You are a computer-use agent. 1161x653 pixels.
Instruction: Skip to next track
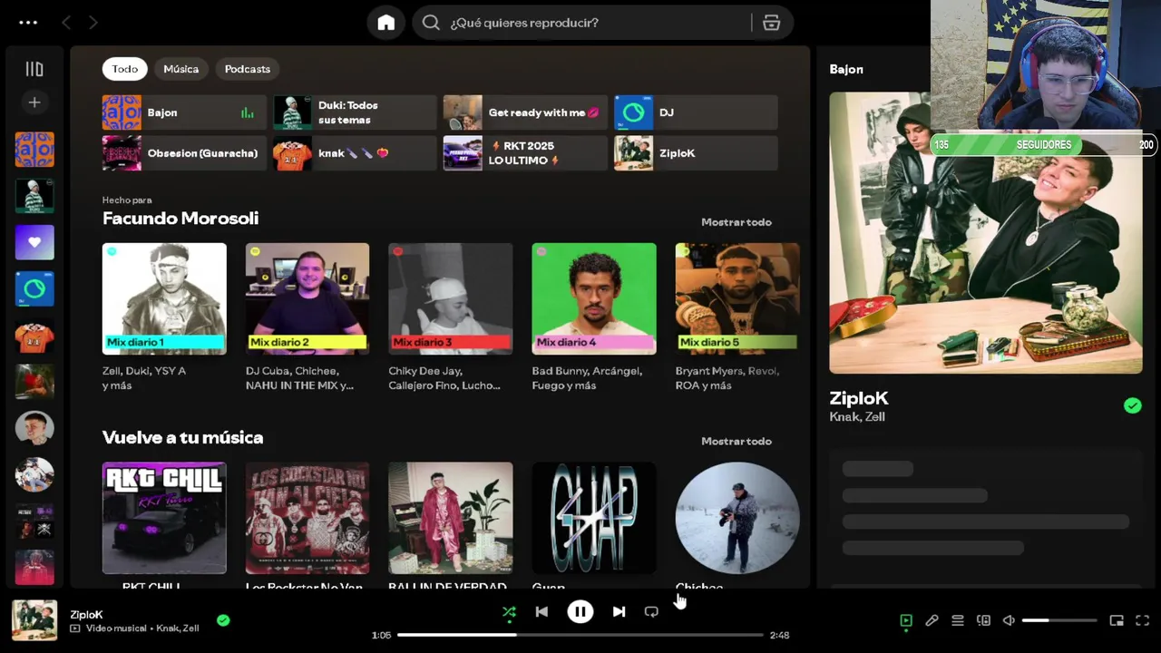(x=619, y=612)
